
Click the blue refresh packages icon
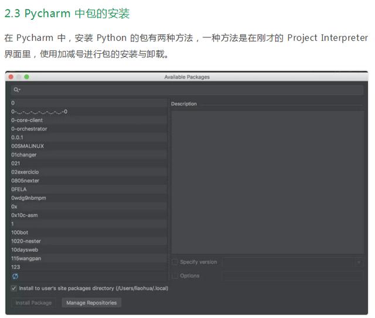(15, 276)
